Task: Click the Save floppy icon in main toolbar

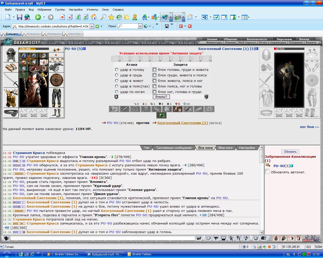Action: (20, 17)
